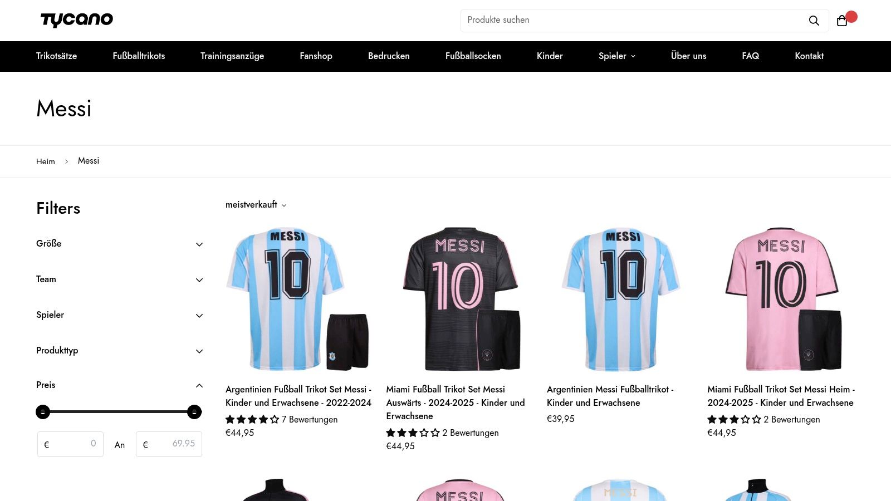Open the shopping bag cart icon
891x501 pixels.
[842, 21]
